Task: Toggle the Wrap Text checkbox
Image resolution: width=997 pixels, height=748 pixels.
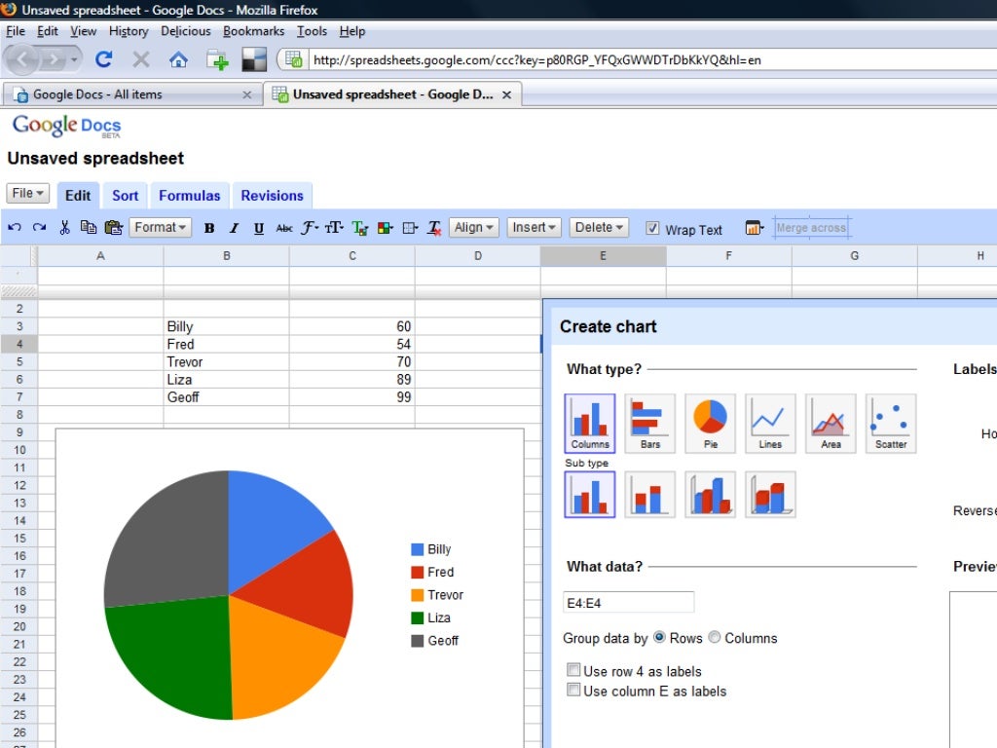Action: (x=652, y=228)
